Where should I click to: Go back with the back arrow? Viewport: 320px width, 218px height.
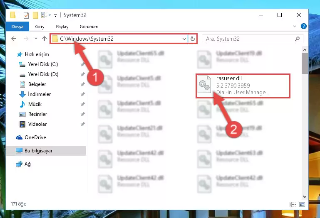click(x=14, y=39)
